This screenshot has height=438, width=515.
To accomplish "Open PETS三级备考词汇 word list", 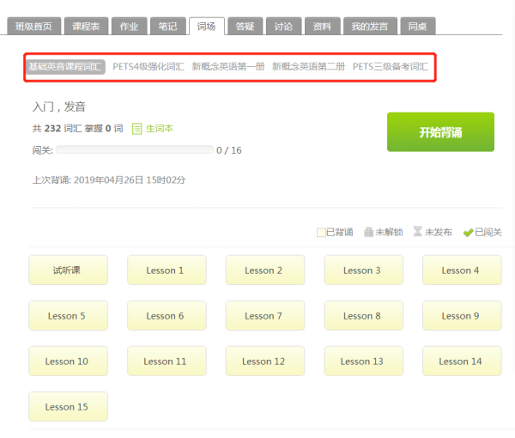I will pos(391,66).
